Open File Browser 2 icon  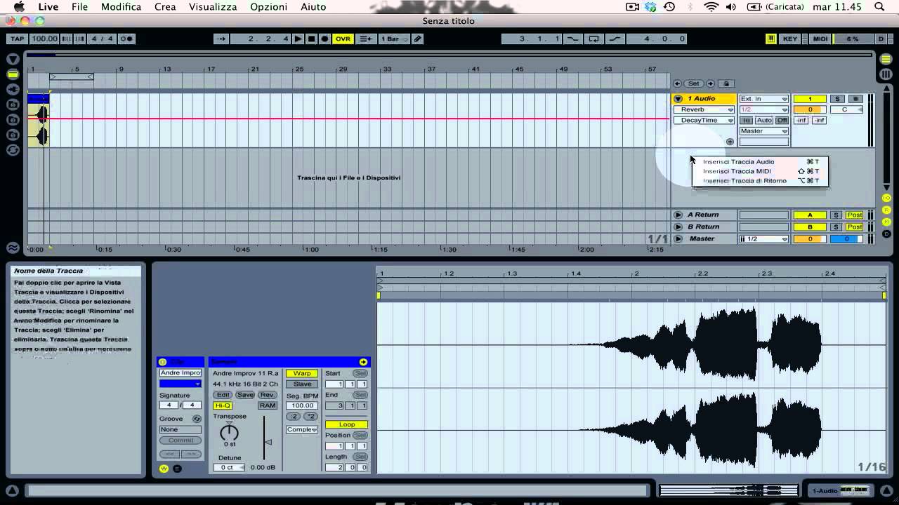[13, 119]
